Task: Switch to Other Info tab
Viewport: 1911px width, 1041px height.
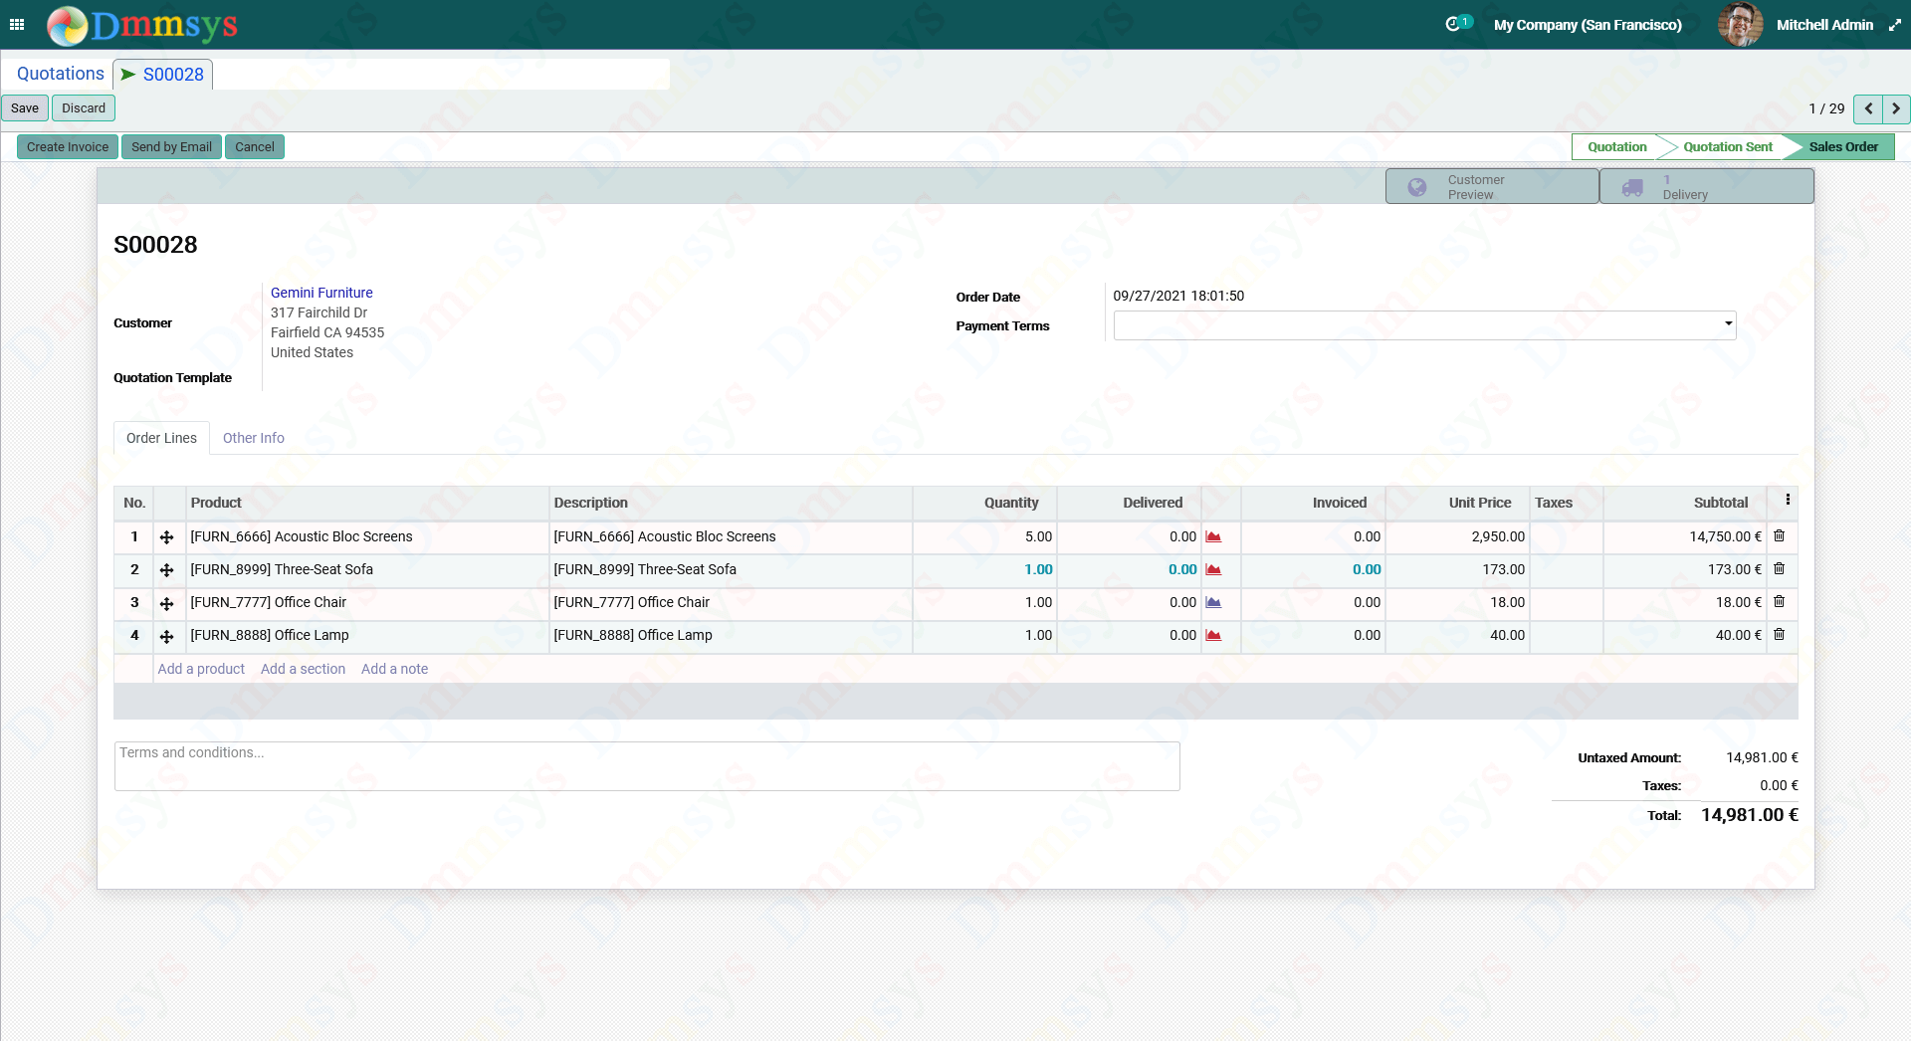Action: pos(253,438)
